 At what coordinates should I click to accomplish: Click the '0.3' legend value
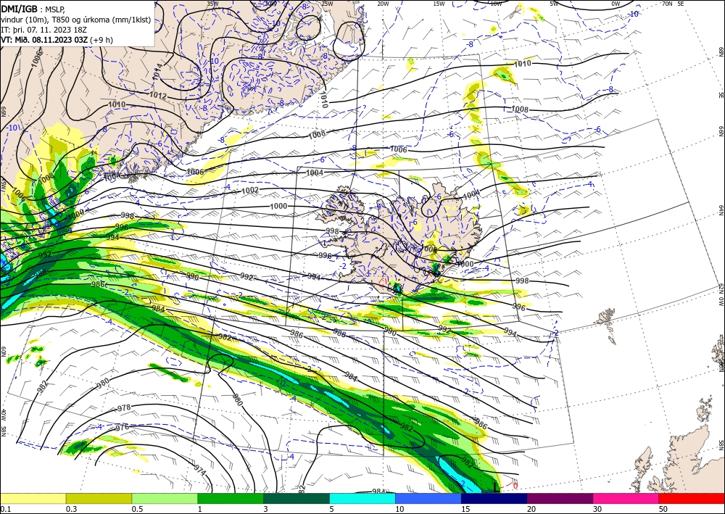[x=71, y=509]
